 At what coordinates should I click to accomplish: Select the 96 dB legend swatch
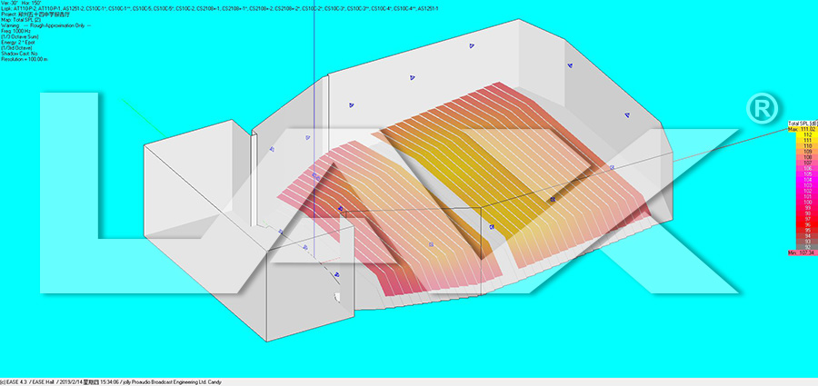[806, 224]
